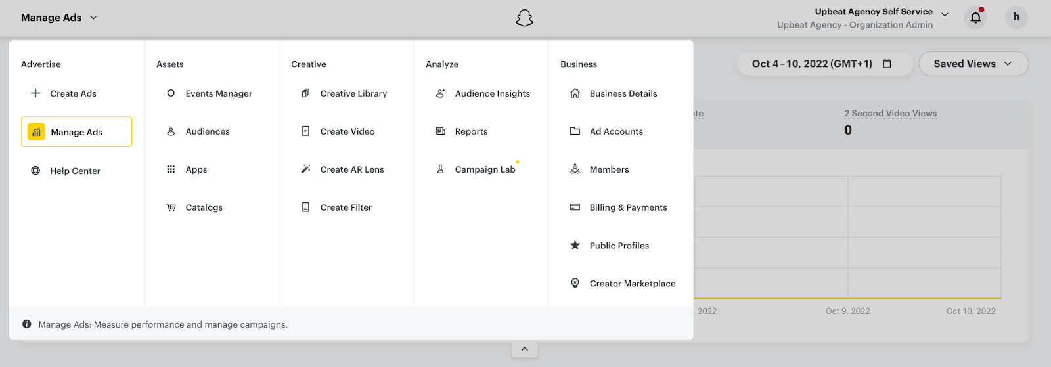
Task: Select Create Video
Action: click(346, 131)
